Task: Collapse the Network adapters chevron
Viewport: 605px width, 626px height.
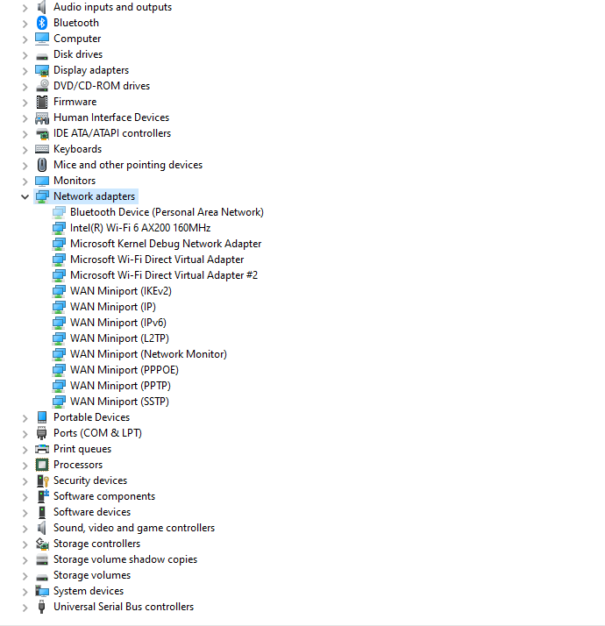Action: click(x=25, y=196)
